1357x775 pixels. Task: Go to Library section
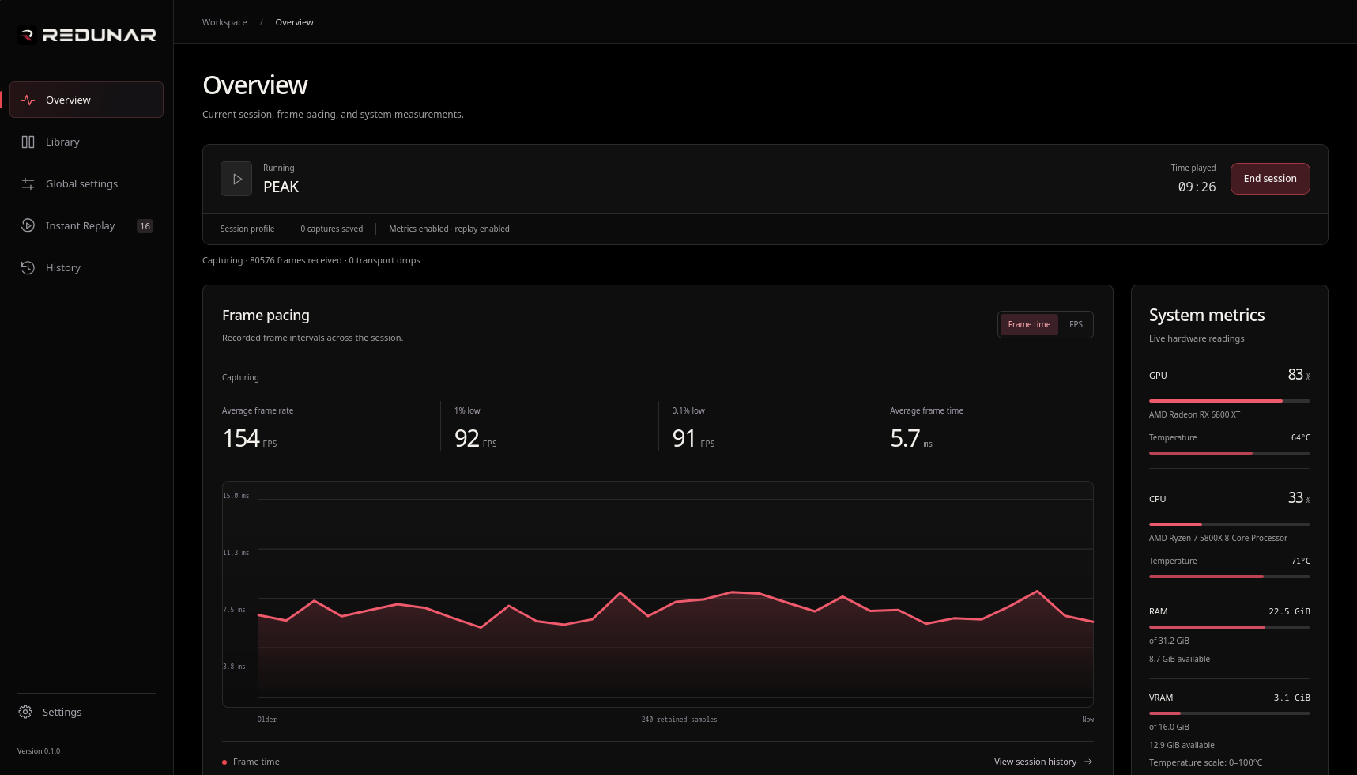point(86,142)
